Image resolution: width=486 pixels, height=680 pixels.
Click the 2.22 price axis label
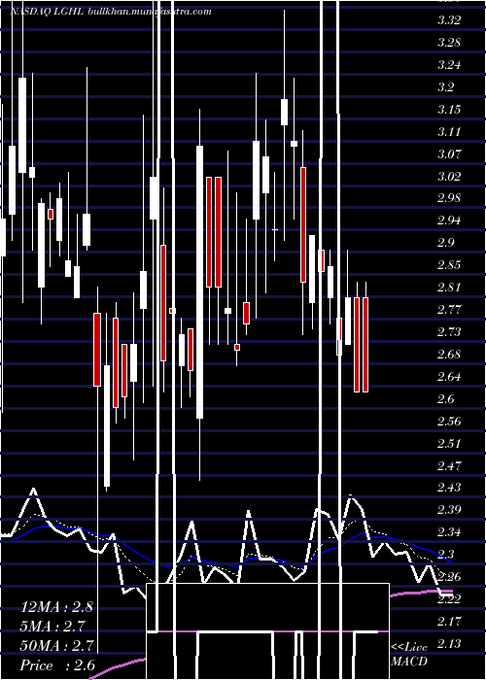(x=449, y=599)
